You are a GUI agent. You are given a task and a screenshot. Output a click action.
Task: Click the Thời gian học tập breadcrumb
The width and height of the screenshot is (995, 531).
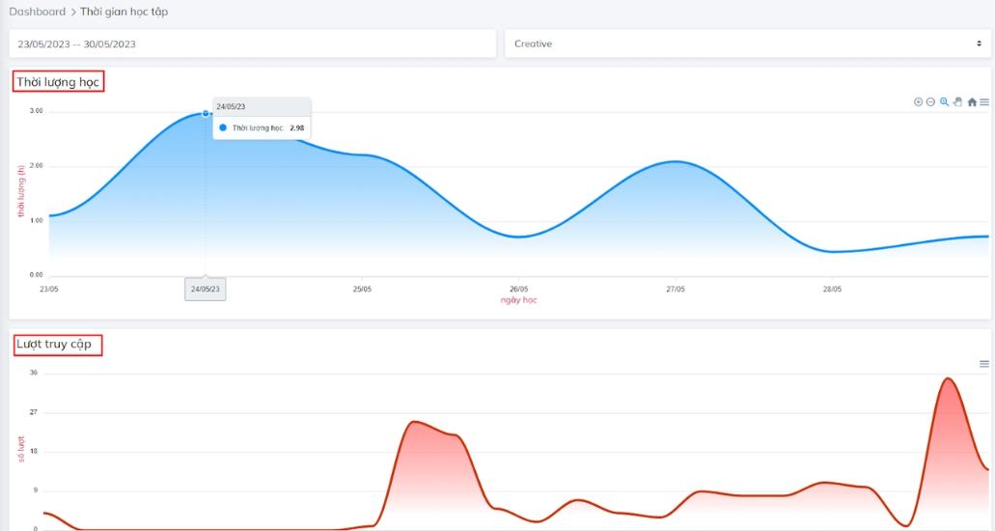124,12
